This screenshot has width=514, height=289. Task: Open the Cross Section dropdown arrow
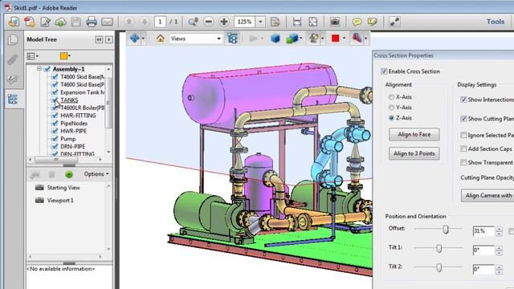[366, 39]
